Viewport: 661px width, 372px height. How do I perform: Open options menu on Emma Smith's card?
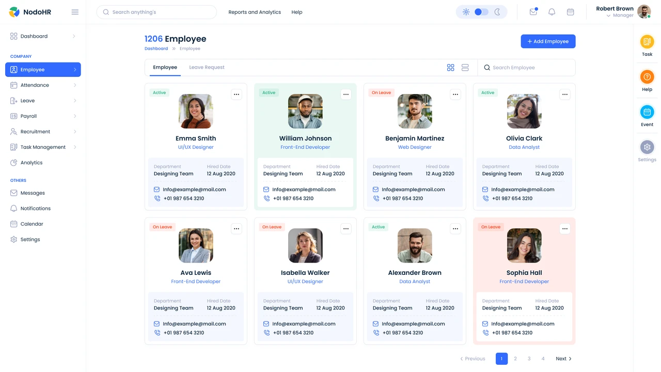point(237,94)
